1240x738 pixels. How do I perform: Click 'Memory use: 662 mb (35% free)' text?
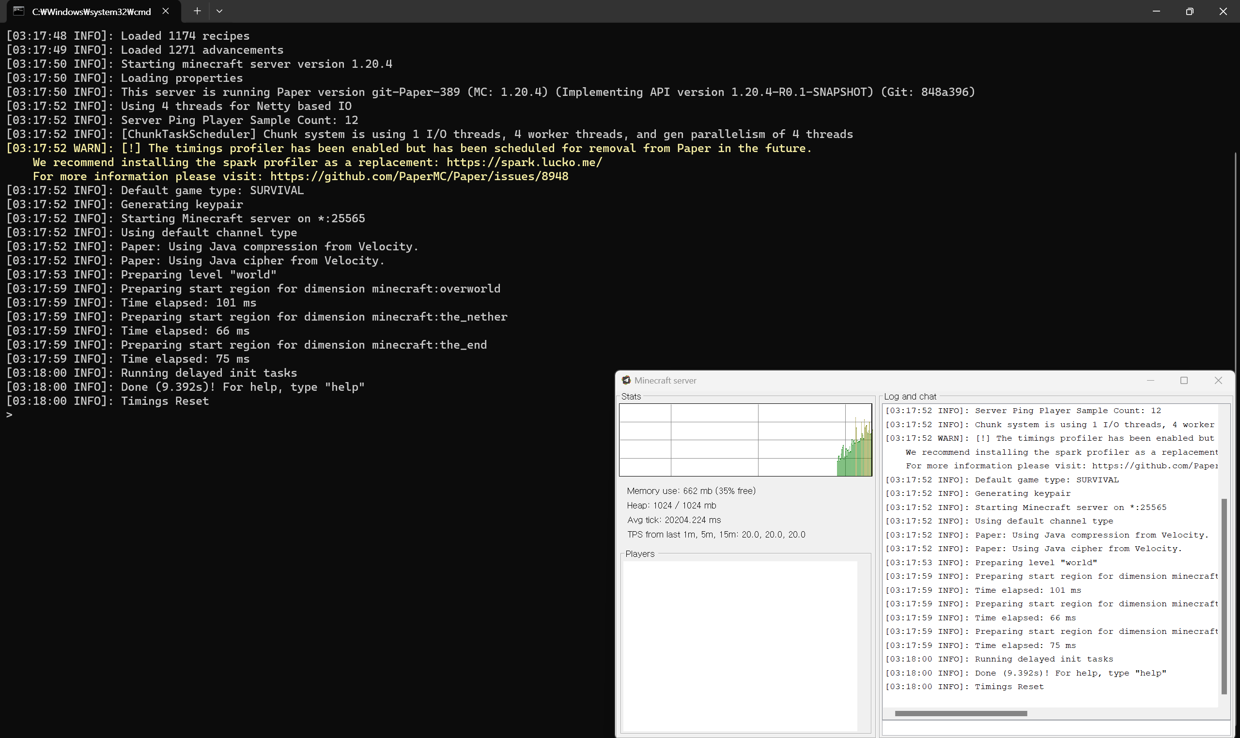691,491
